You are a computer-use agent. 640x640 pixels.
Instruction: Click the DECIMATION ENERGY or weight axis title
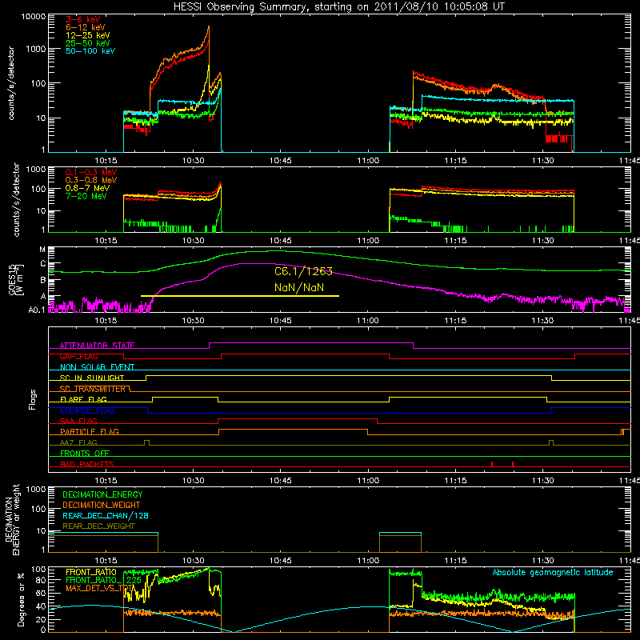coord(12,519)
